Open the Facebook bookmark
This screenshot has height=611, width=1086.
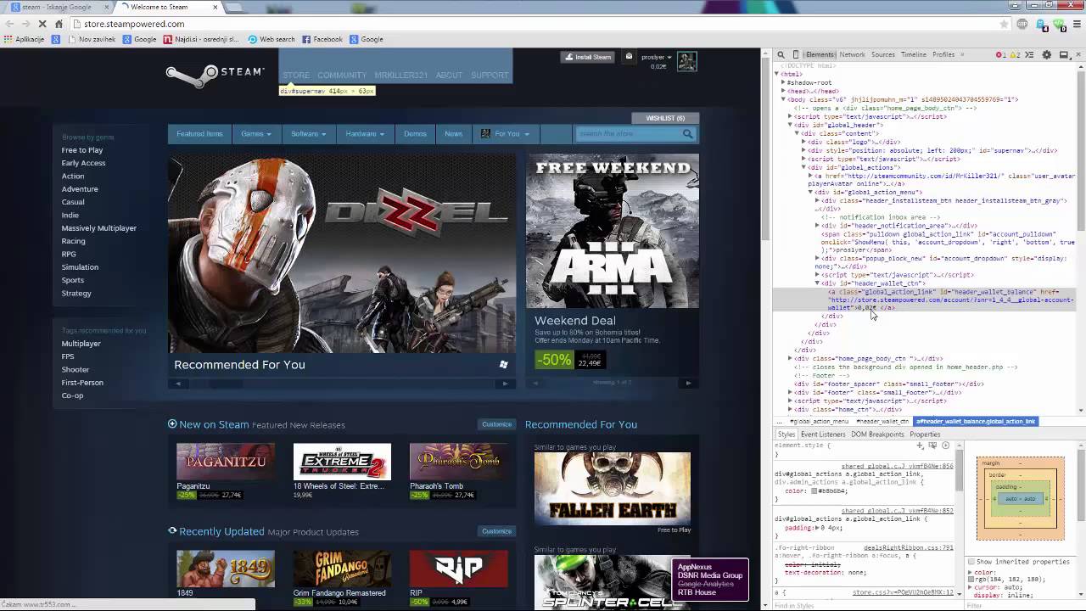[x=322, y=39]
